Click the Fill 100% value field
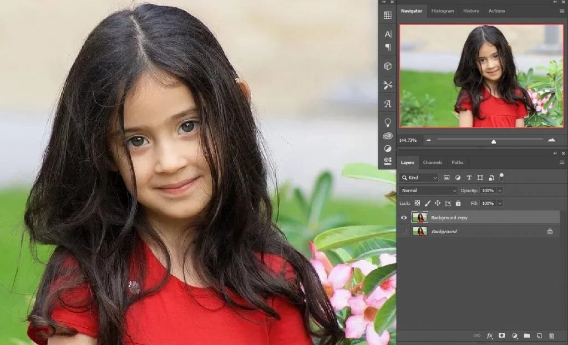Viewport: 568px width, 345px height. click(488, 203)
